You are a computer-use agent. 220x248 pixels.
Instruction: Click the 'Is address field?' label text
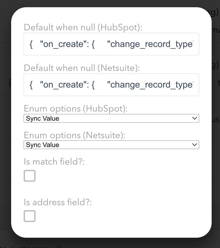(58, 202)
